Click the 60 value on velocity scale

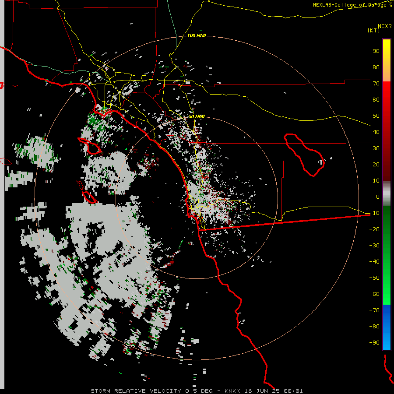(x=376, y=99)
